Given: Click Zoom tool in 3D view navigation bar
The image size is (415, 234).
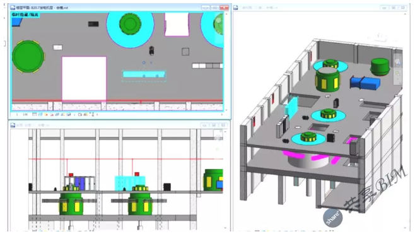Looking at the screenshot, I should 397,73.
